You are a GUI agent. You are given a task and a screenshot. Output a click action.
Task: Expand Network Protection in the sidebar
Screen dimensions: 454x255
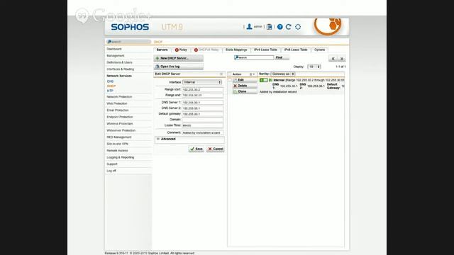119,97
